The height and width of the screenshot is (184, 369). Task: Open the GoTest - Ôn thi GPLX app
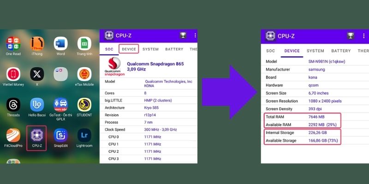point(60,105)
